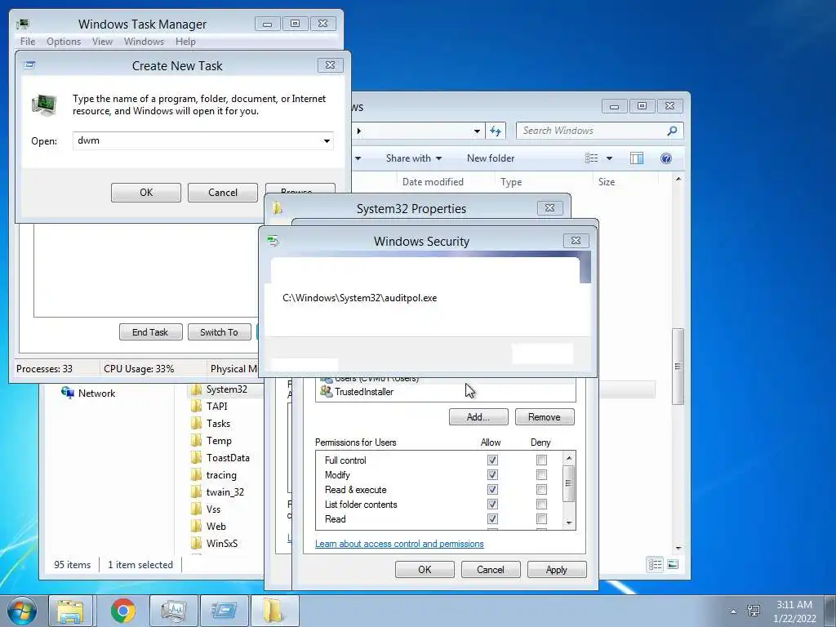
Task: Switch to Task Manager taskbar icon
Action: [x=173, y=611]
